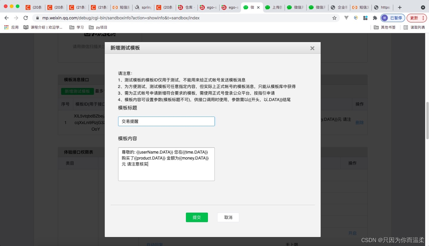The image size is (429, 246).
Task: Switch to the 仓库 Gitee tab
Action: tap(187, 7)
